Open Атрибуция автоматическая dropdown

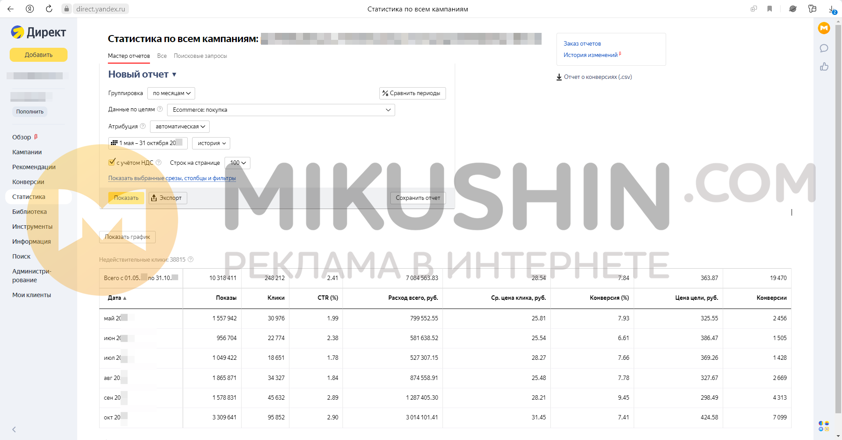(x=180, y=127)
